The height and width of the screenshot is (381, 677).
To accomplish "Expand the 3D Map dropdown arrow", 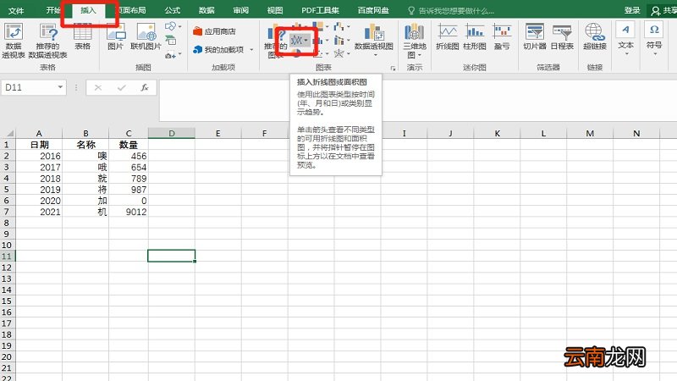I will pyautogui.click(x=419, y=55).
